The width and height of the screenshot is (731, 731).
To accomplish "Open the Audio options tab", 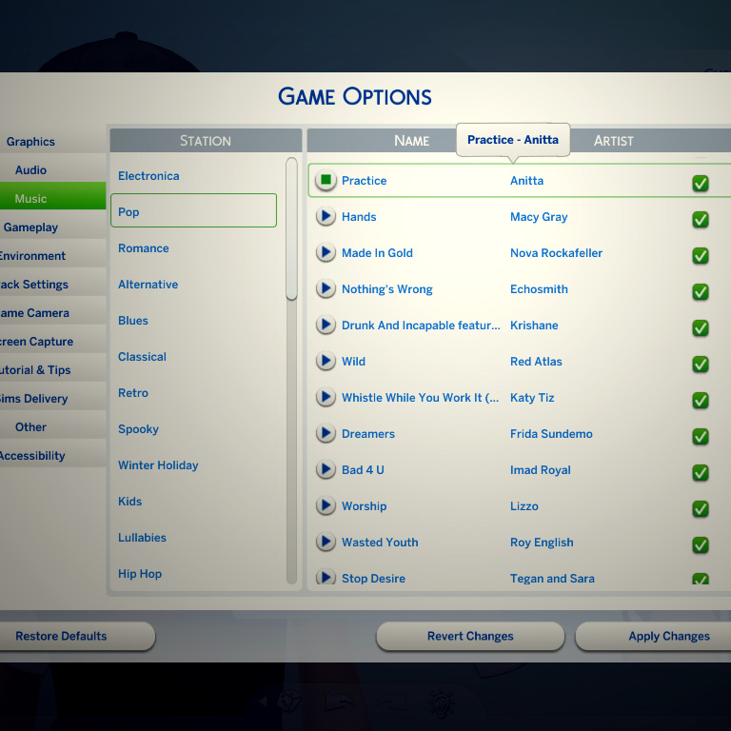I will pyautogui.click(x=52, y=169).
